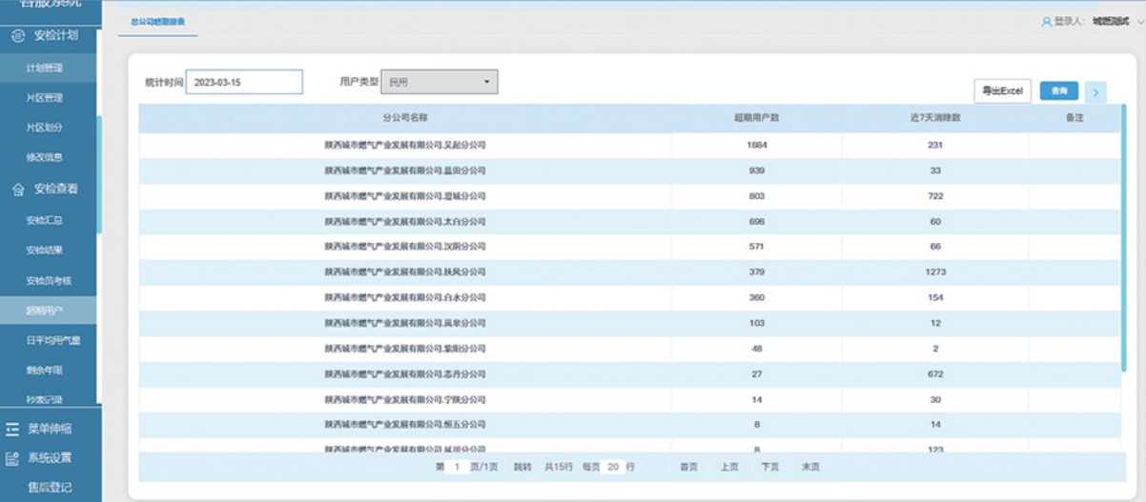Click the cleared count cell 154
The width and height of the screenshot is (1146, 502).
(935, 297)
